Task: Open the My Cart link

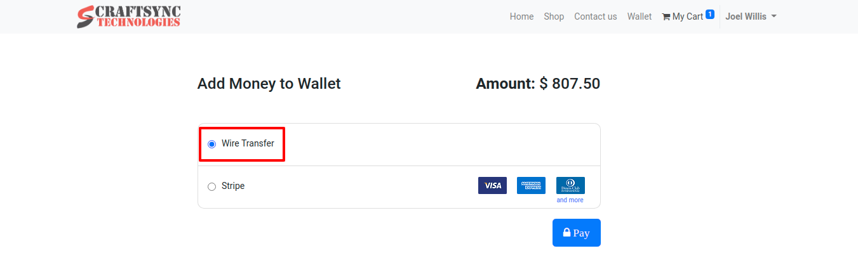Action: 688,16
